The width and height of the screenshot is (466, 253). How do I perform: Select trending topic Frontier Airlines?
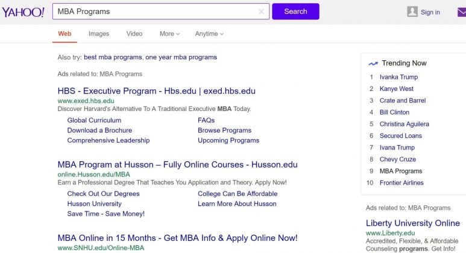click(x=401, y=183)
